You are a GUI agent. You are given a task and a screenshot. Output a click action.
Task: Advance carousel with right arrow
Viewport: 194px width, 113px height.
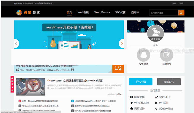coord(122,44)
